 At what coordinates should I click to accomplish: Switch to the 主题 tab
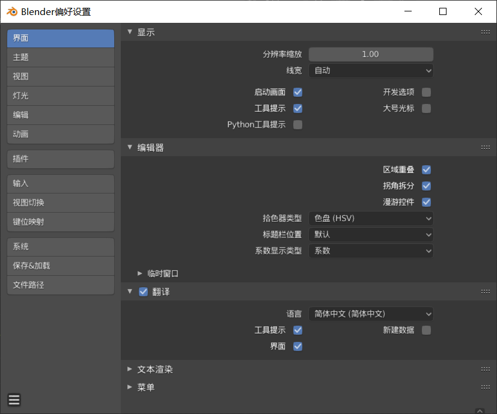(x=61, y=57)
